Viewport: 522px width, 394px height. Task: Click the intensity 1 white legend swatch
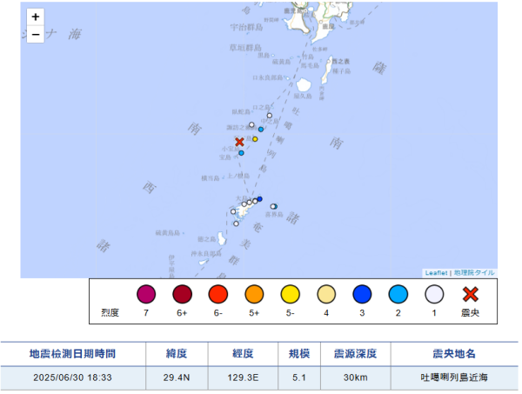point(434,294)
